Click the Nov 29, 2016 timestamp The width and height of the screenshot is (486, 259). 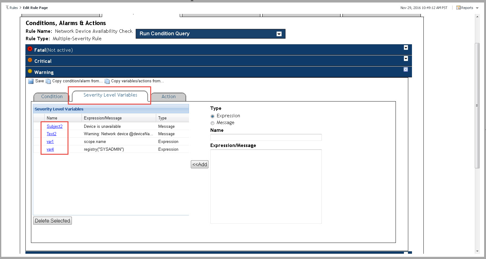[x=424, y=8]
